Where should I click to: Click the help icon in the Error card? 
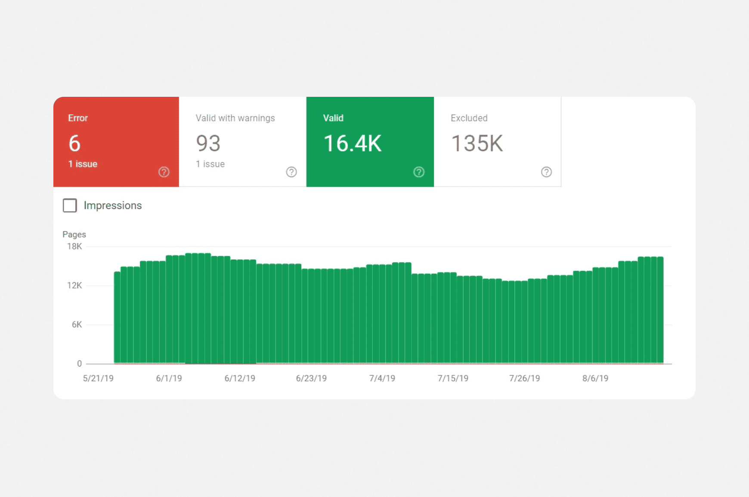(164, 172)
